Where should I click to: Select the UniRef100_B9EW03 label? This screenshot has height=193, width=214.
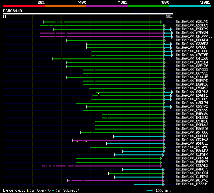[192, 125]
